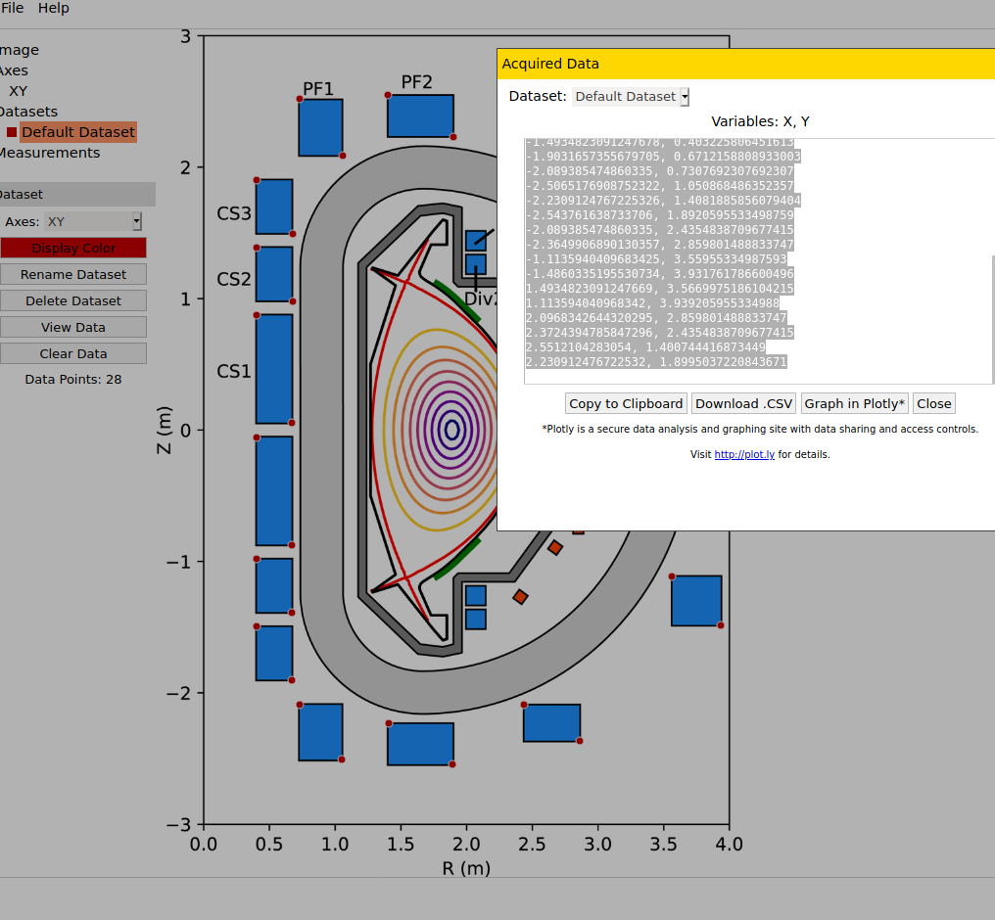Click red data point at PF2 bottom-right corner
Screen dimensions: 995x920
(453, 137)
